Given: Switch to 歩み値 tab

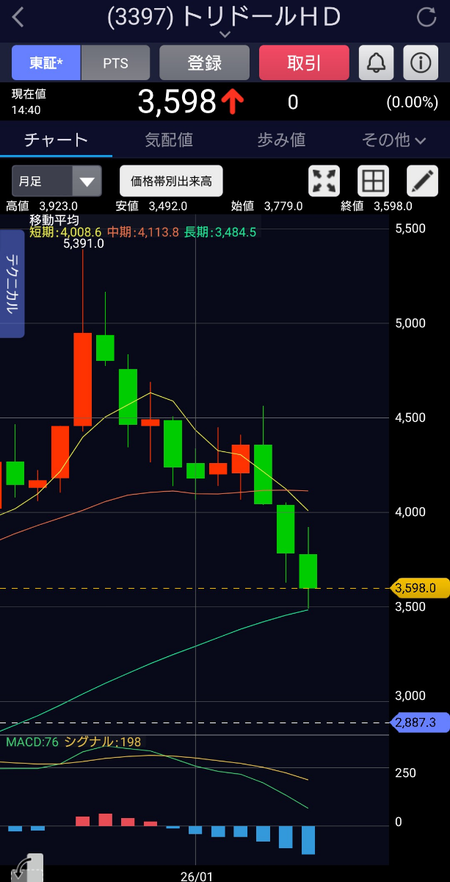Looking at the screenshot, I should point(281,140).
